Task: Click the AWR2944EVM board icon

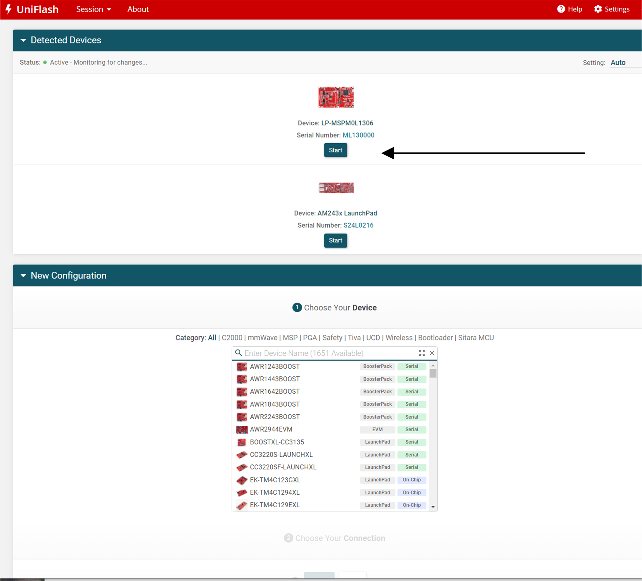Action: click(x=242, y=430)
